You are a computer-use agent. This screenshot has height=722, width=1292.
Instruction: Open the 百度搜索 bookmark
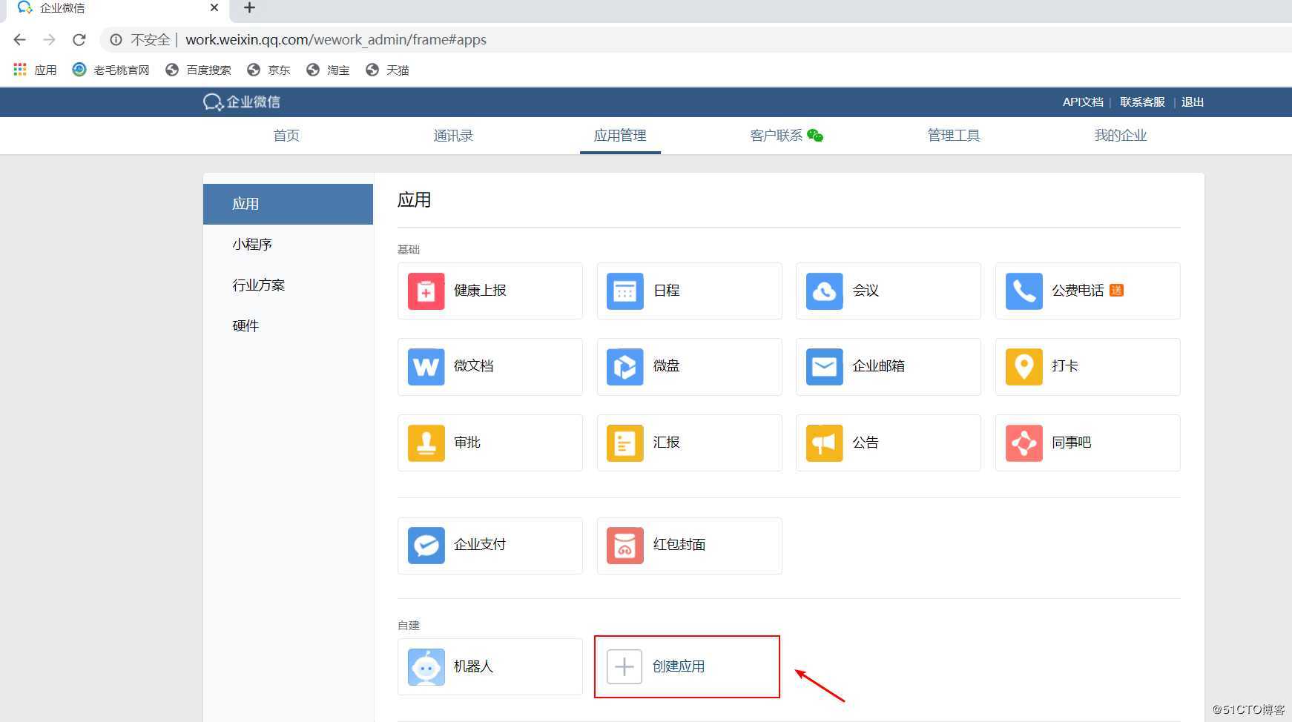[x=198, y=70]
